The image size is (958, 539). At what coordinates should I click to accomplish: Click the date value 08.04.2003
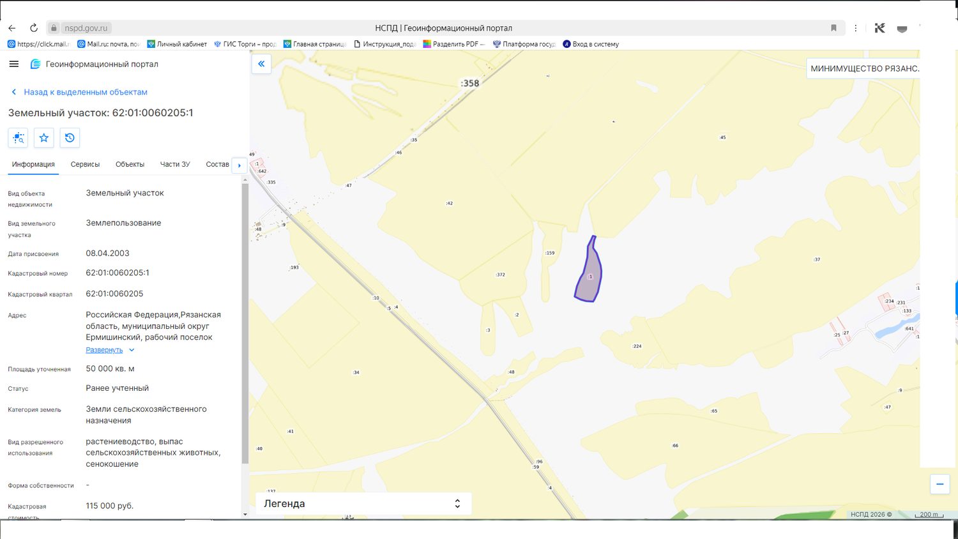[107, 254]
